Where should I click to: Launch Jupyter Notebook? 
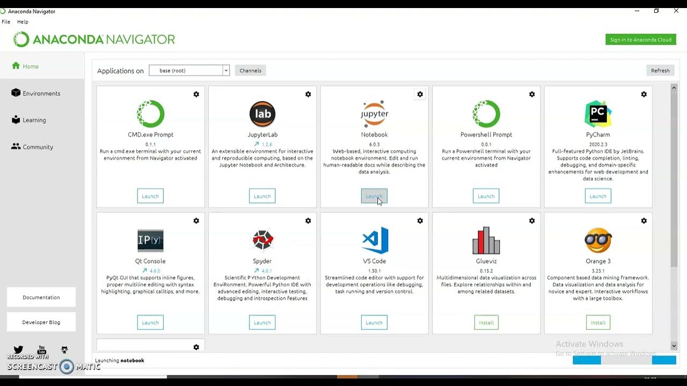[374, 196]
